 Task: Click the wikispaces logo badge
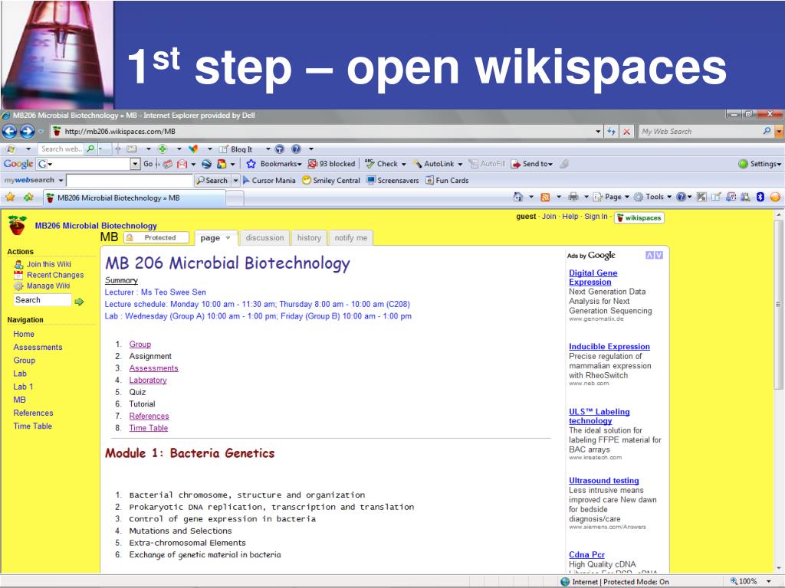639,218
